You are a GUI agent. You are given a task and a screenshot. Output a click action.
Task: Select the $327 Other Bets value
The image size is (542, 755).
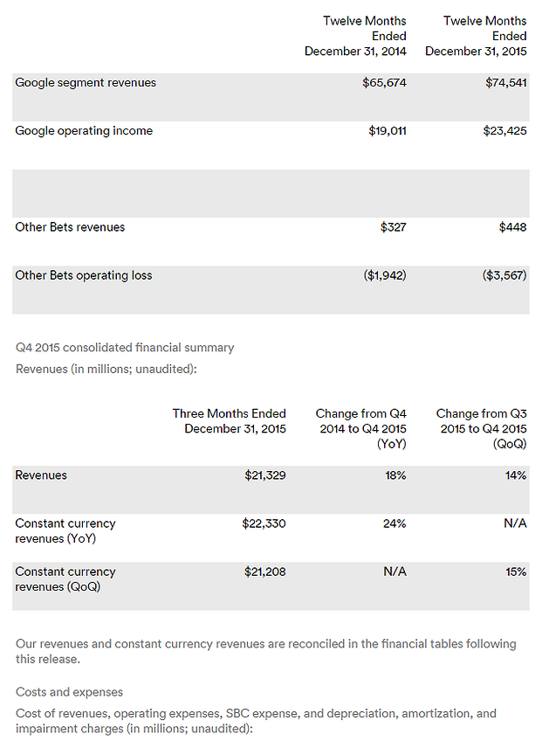click(x=394, y=227)
